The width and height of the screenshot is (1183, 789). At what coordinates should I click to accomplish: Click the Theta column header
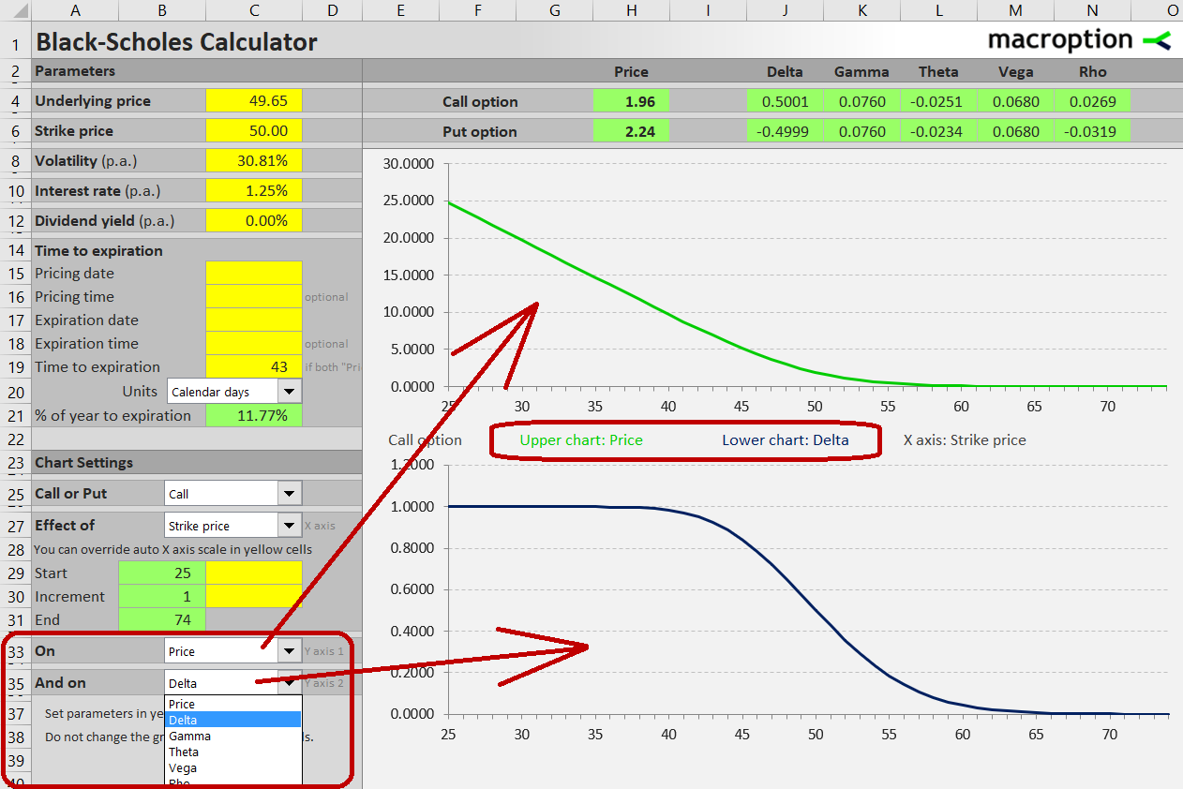click(x=938, y=72)
